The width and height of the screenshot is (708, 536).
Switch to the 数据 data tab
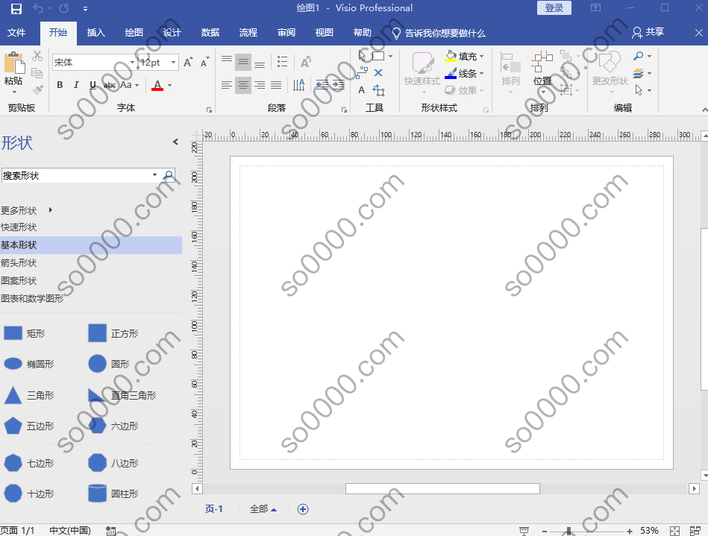pyautogui.click(x=210, y=33)
